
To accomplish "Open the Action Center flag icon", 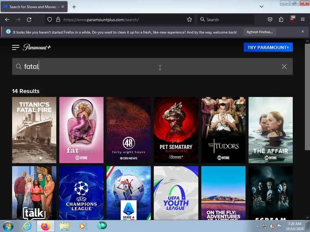I will click(279, 226).
